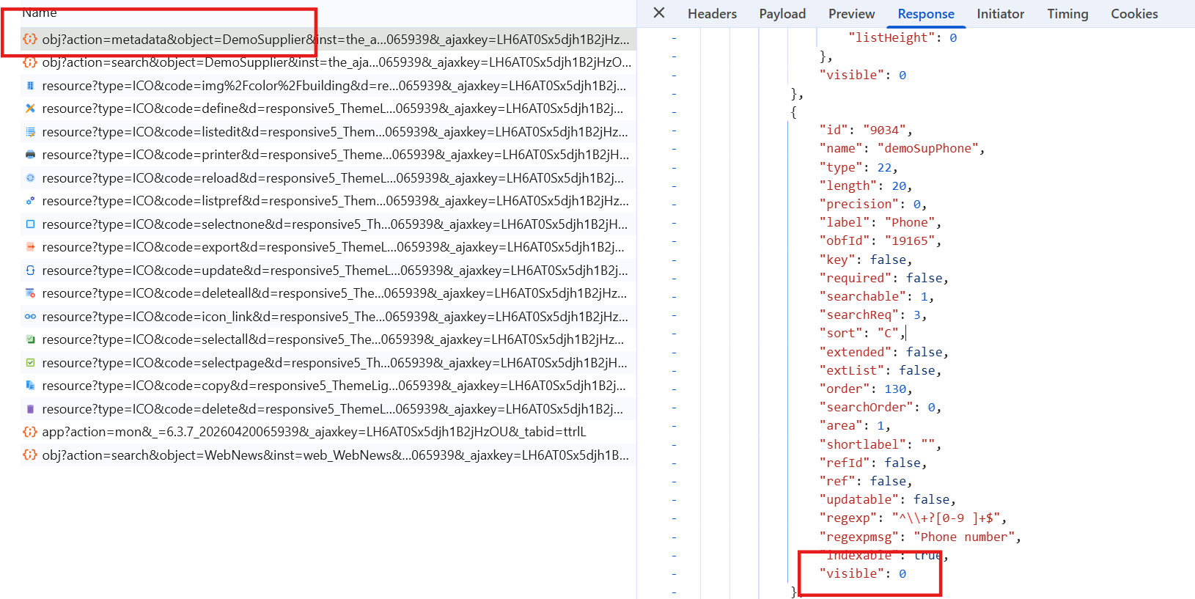Click the chain link icon beside code=icon_link
The image size is (1195, 599).
click(30, 317)
